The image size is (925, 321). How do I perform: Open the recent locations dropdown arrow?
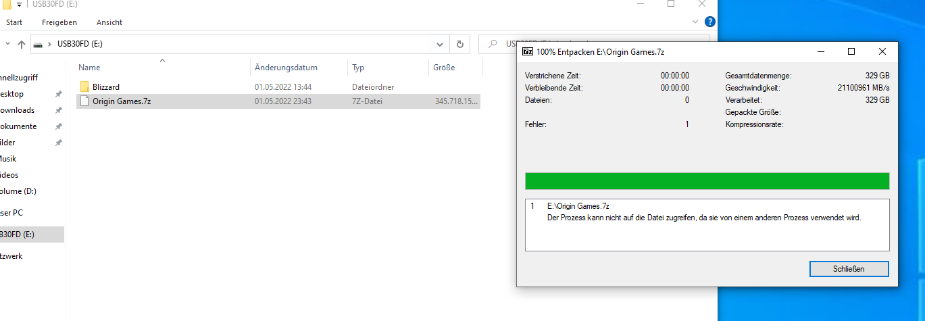click(x=7, y=45)
